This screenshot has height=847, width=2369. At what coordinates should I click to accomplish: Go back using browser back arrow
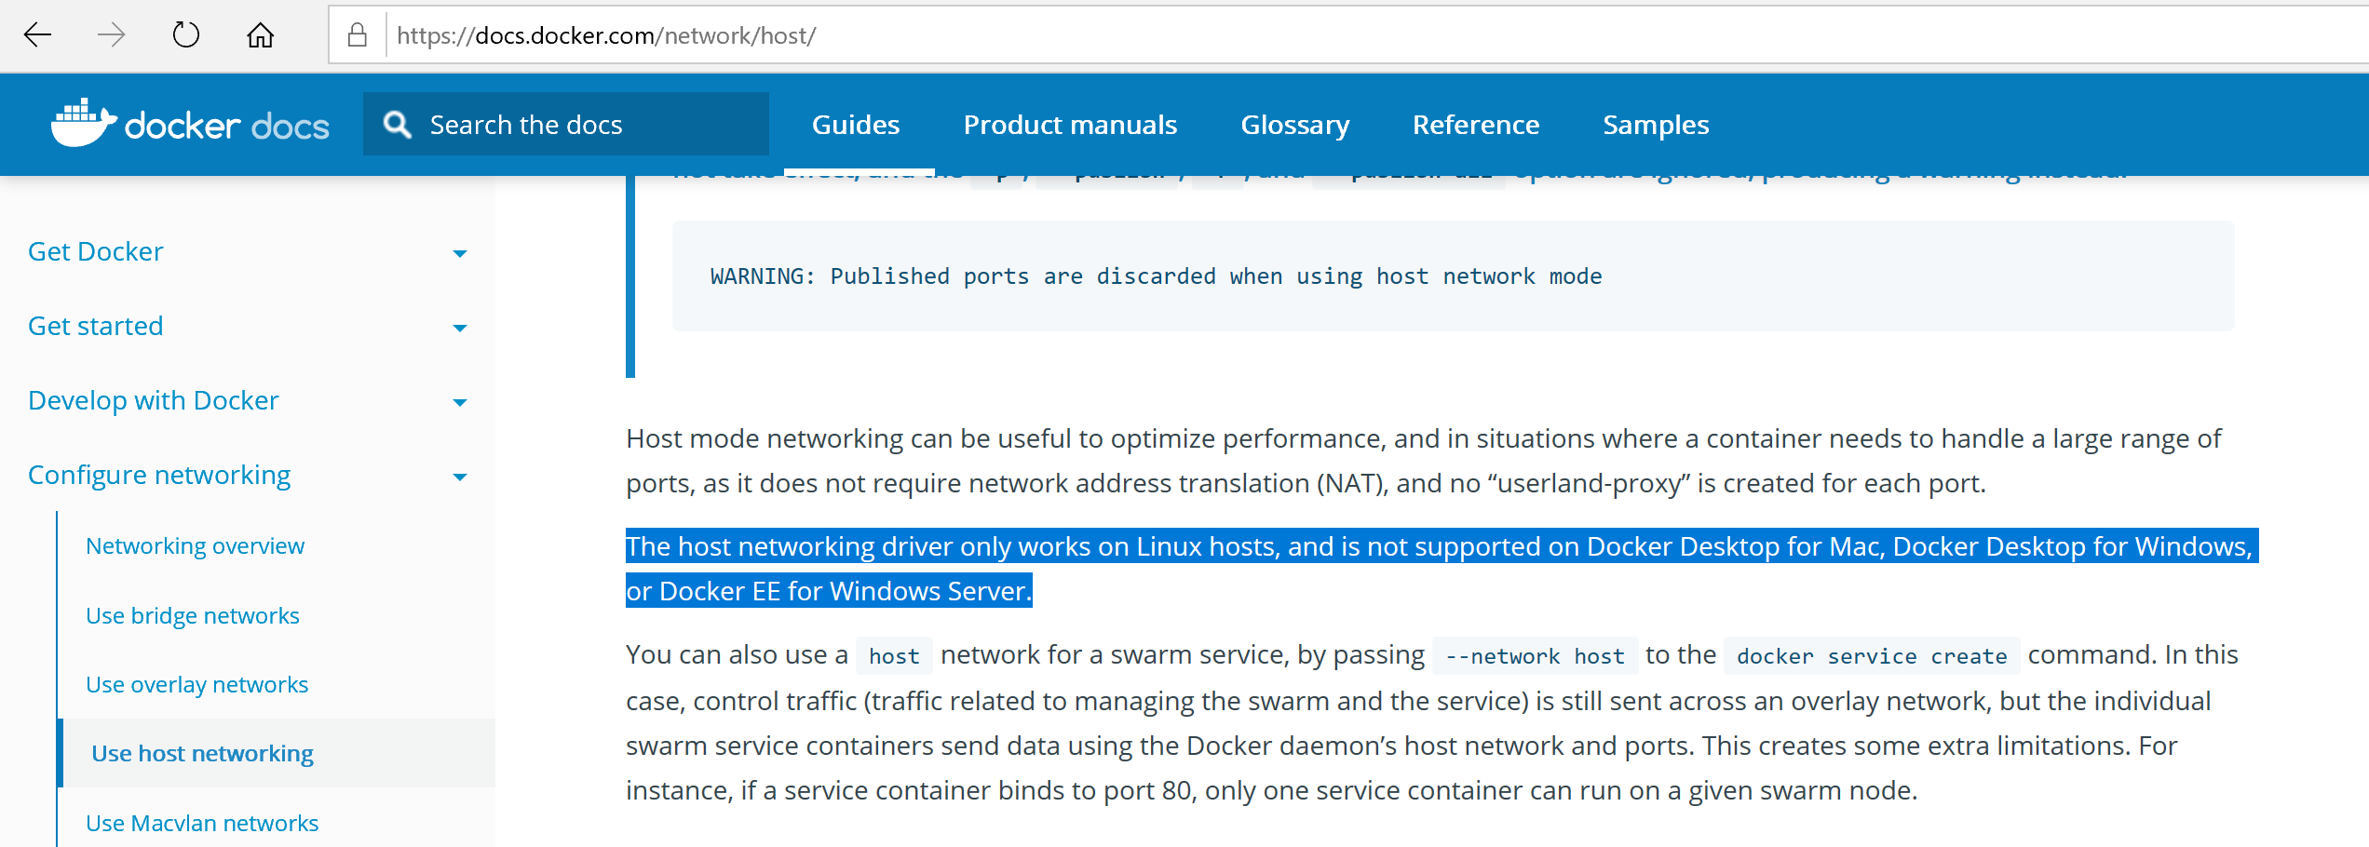[37, 35]
